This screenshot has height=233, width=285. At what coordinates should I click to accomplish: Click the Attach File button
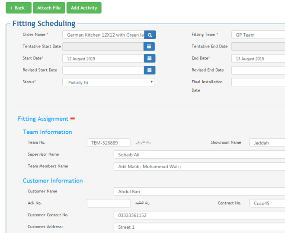pos(49,8)
